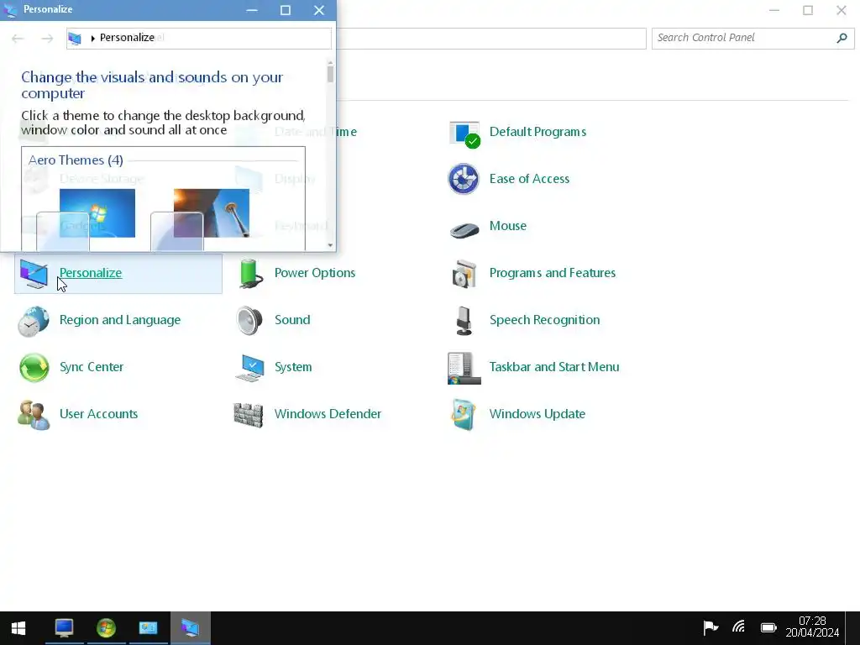Select the Windows 7 Aero theme thumbnail

pos(97,213)
